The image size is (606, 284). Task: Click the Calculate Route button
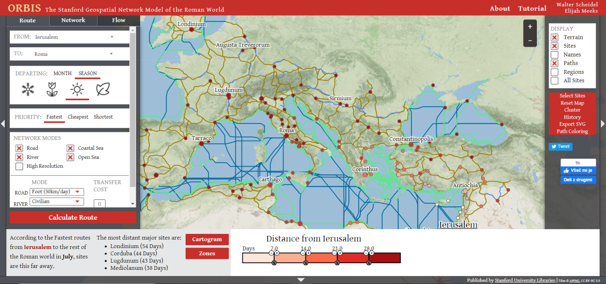pos(73,217)
